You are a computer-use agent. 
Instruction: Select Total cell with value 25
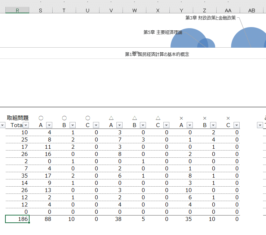tap(17, 139)
